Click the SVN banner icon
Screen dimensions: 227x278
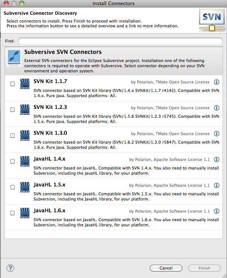coord(212,20)
